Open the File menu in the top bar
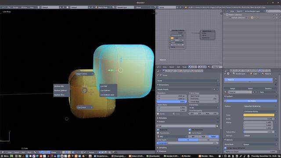The image size is (281, 158). [9, 7]
